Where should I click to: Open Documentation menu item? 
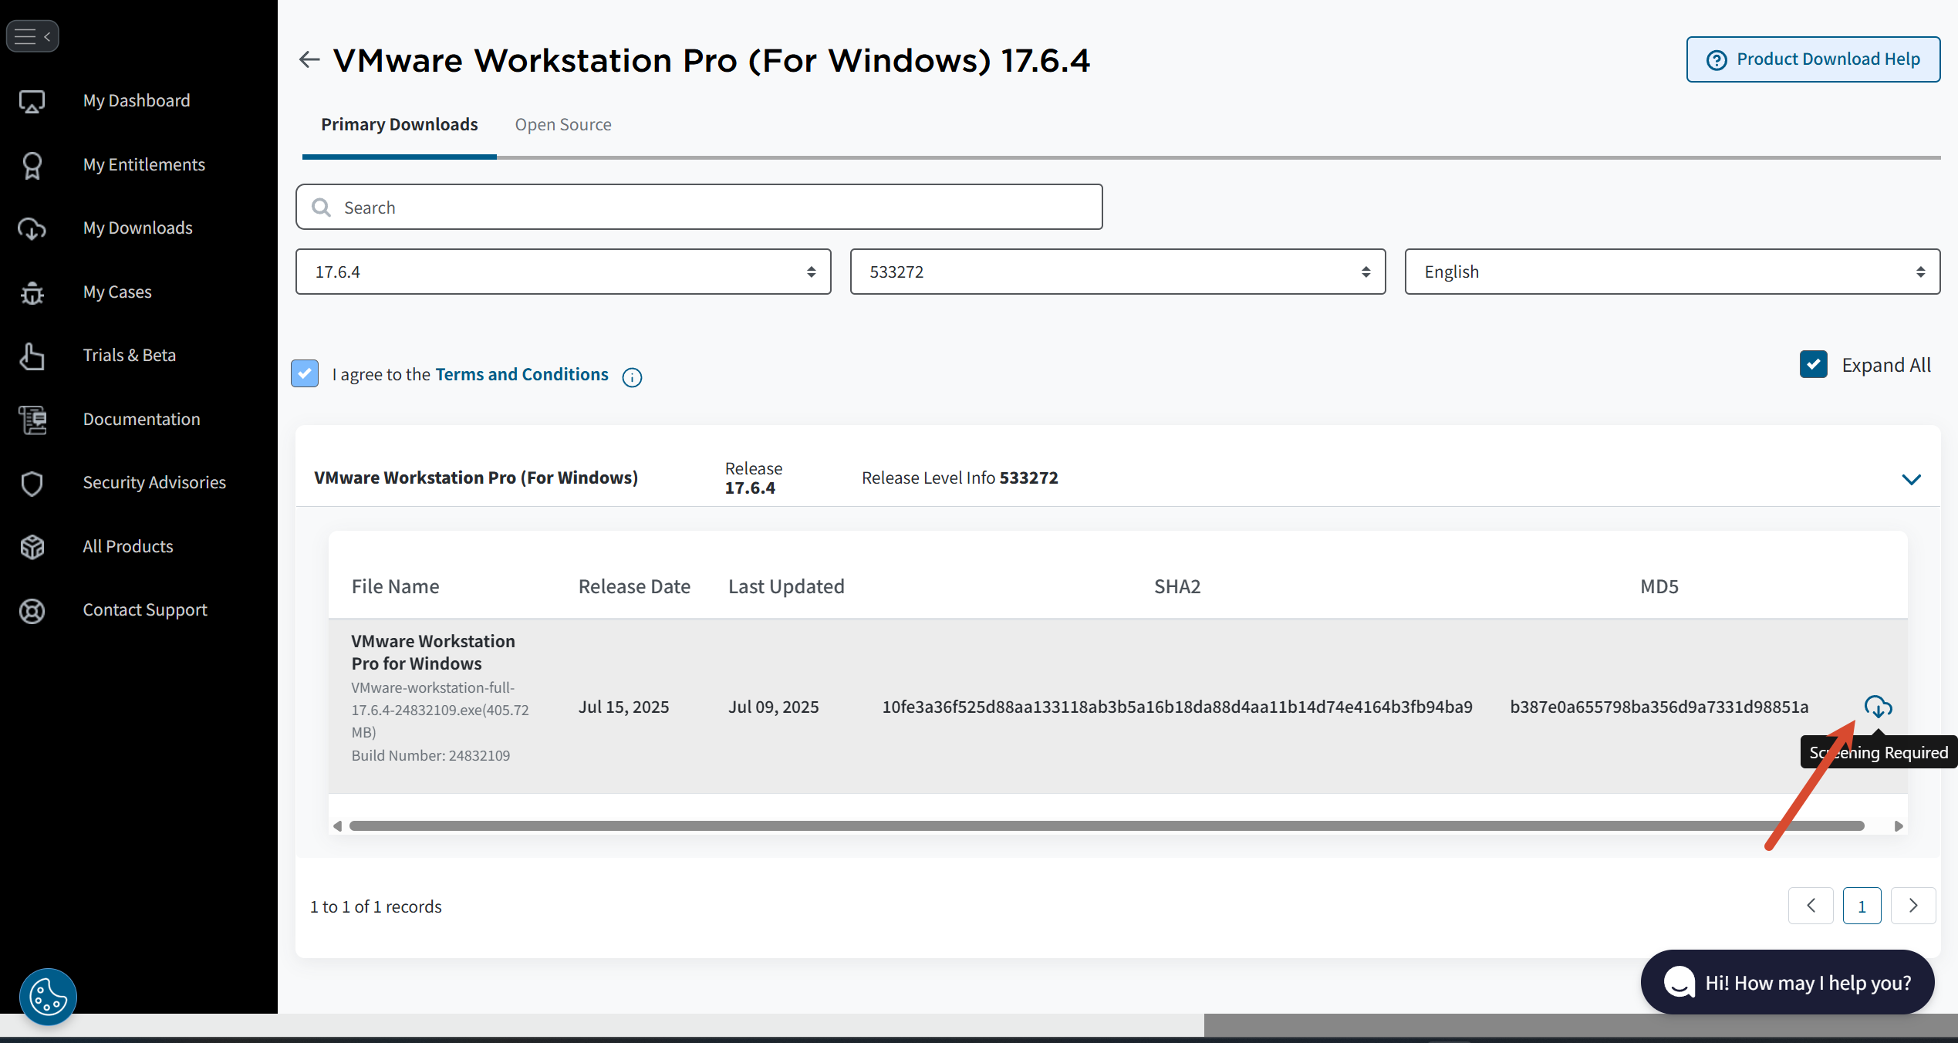pyautogui.click(x=142, y=420)
